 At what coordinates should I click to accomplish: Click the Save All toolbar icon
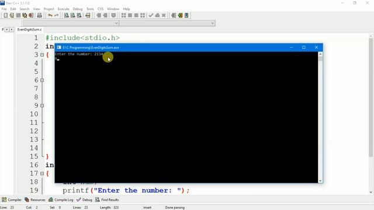(x=25, y=15)
